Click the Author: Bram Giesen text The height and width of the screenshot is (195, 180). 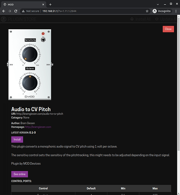click(x=23, y=123)
